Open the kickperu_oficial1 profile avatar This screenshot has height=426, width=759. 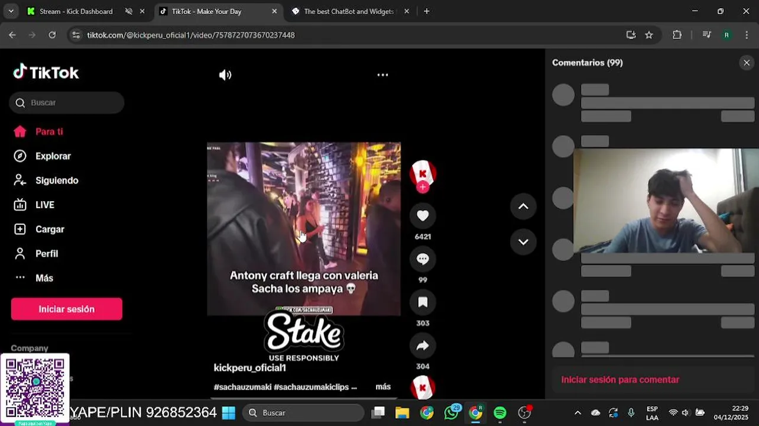pyautogui.click(x=423, y=172)
